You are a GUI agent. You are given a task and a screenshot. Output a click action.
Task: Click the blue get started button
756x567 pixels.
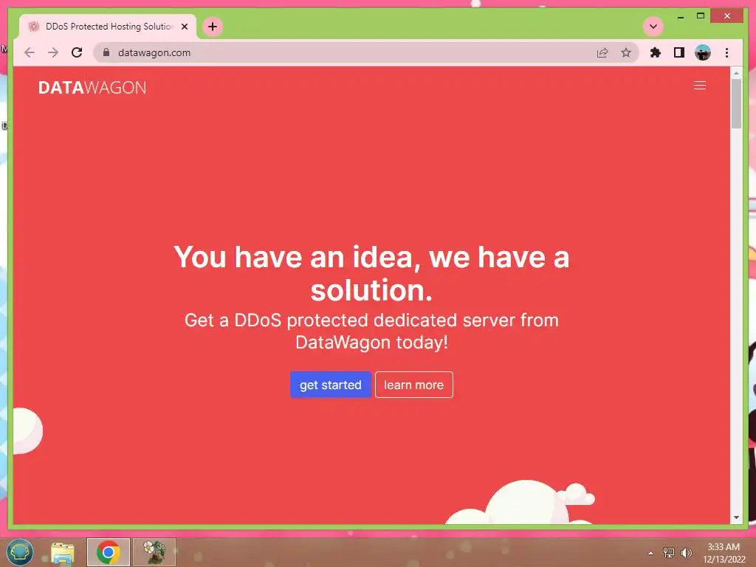tap(330, 385)
